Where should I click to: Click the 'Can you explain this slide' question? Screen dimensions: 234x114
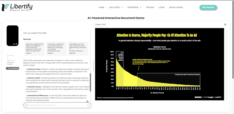click(x=35, y=33)
